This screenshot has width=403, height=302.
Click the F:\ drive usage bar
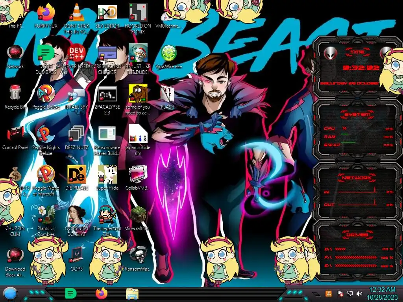tap(356, 257)
